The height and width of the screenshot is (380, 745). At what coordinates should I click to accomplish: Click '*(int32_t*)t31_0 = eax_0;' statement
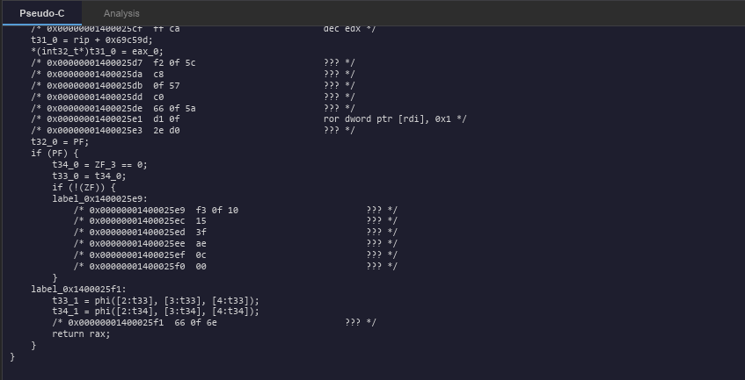point(97,51)
